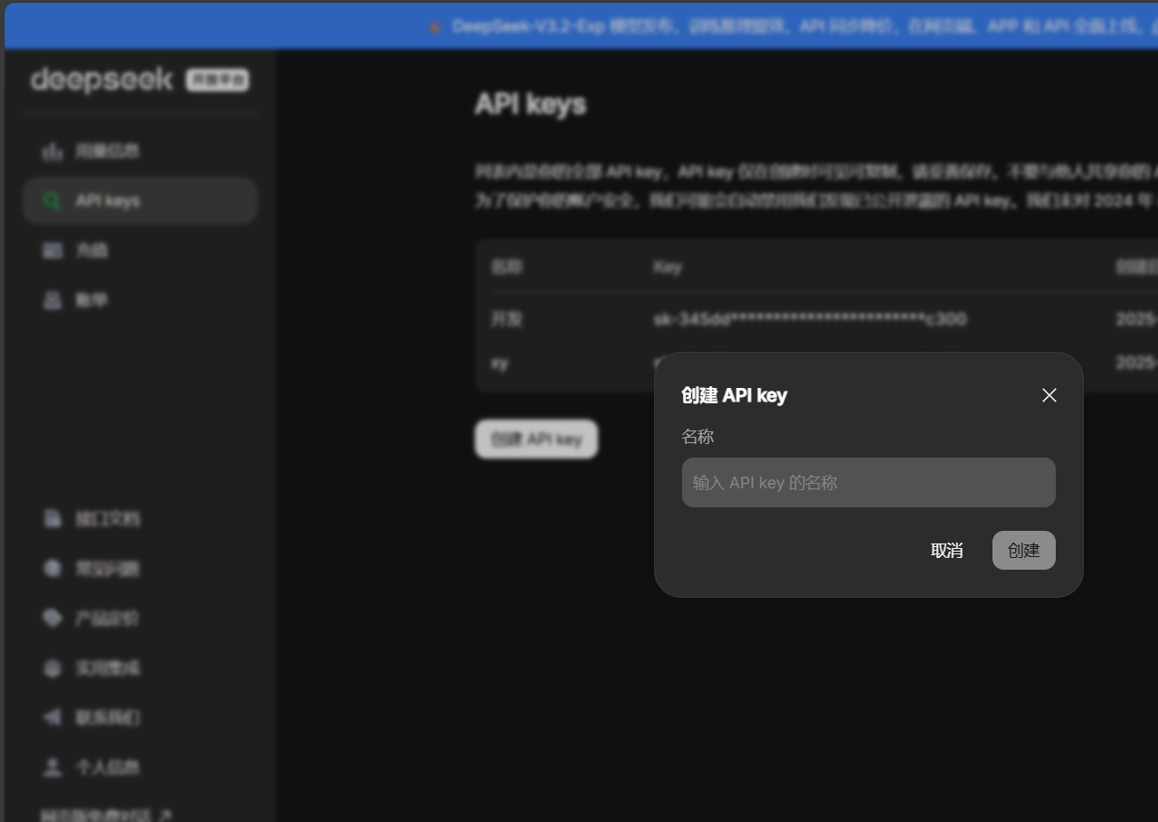Click the 联系我们 contact us icon

click(x=52, y=718)
